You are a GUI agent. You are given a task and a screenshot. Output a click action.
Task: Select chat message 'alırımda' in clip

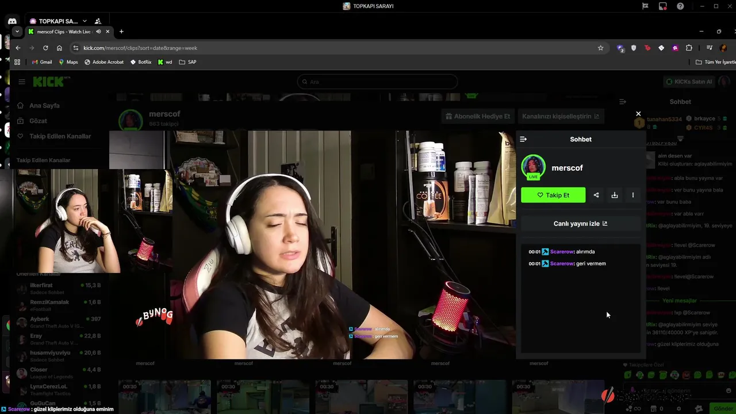point(585,251)
